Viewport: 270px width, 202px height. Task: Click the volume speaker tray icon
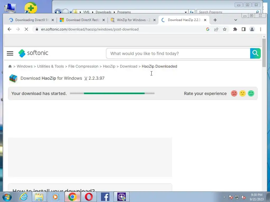[x=243, y=197]
